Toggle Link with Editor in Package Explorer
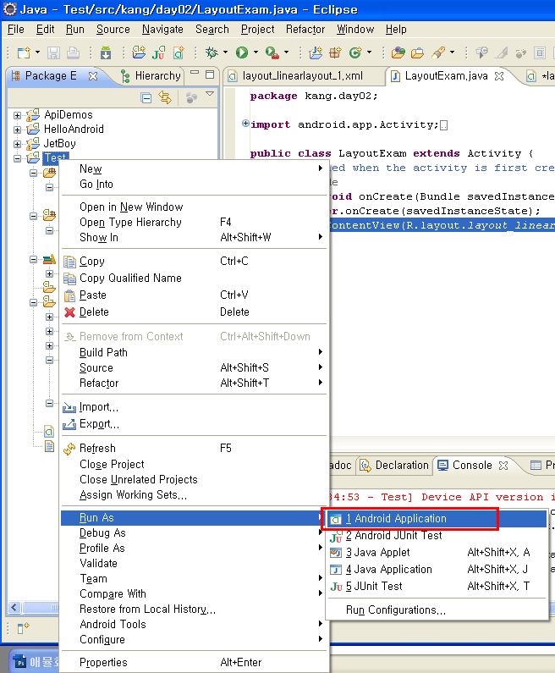 pyautogui.click(x=165, y=98)
